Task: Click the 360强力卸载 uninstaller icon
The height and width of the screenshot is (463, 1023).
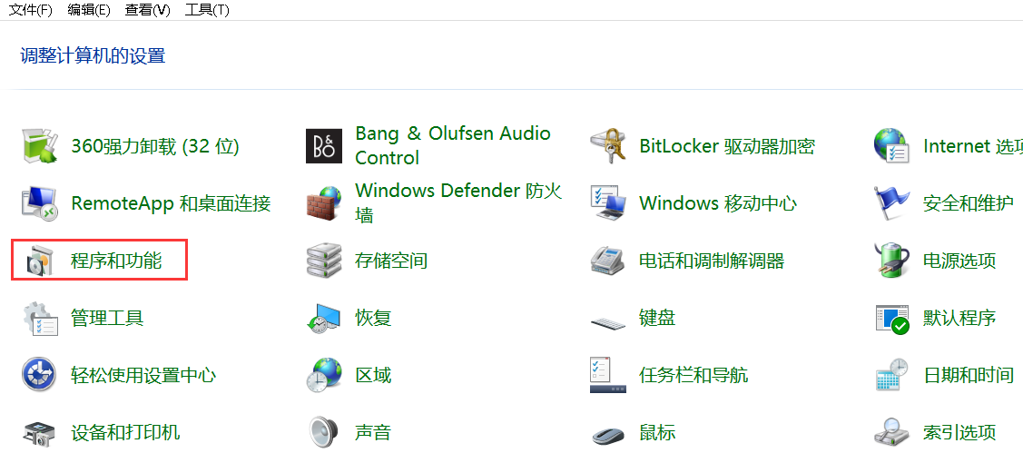Action: pos(39,146)
